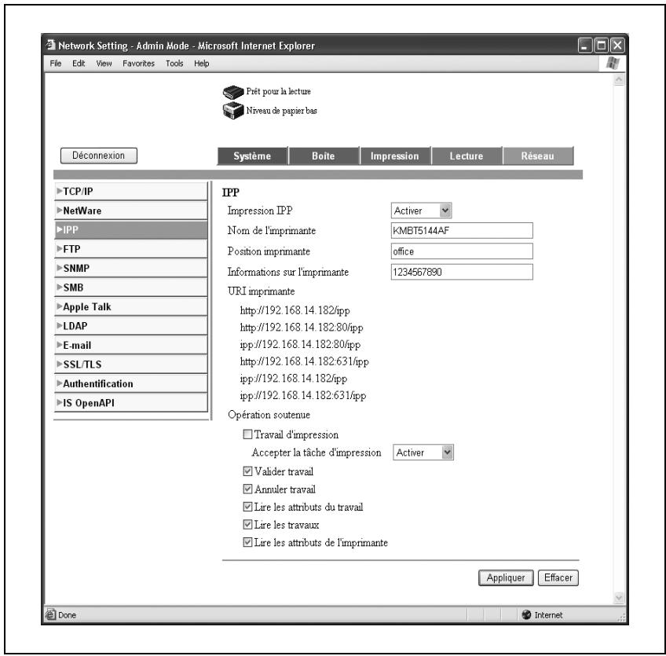Click the scrollbar down arrow
Image resolution: width=666 pixels, height=656 pixels.
(x=619, y=597)
